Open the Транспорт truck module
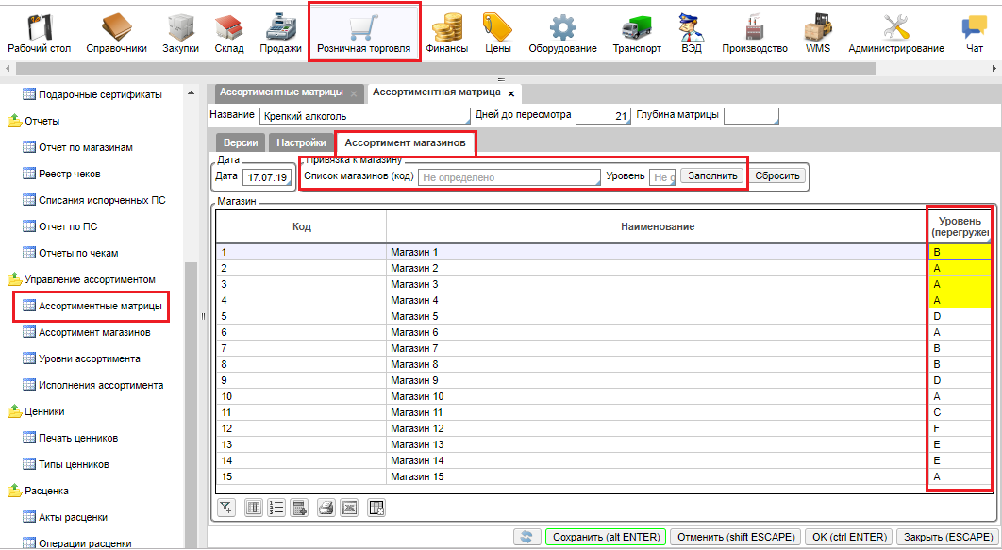1002x550 pixels. (637, 33)
